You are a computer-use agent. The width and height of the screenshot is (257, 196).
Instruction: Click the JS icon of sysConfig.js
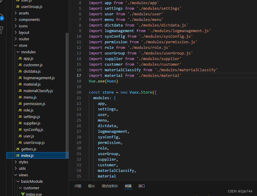pos(20,130)
